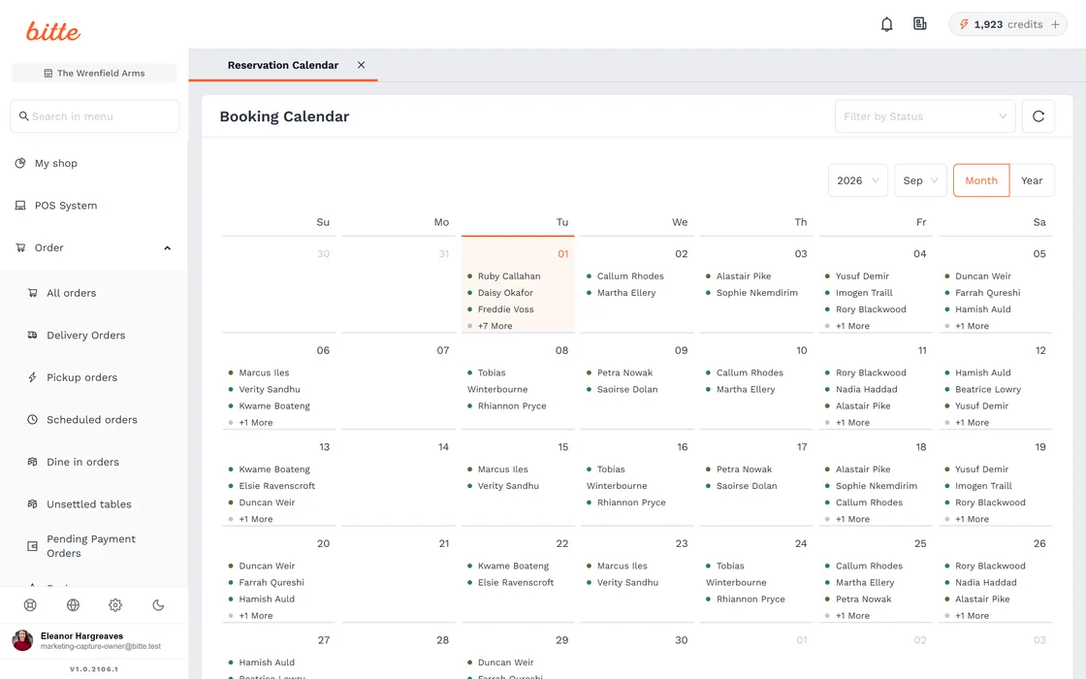Viewport: 1086px width, 679px height.
Task: Click the lightning icon in credits badge
Action: point(964,24)
